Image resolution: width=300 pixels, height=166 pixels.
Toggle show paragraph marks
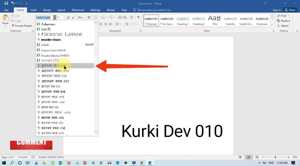pyautogui.click(x=138, y=17)
